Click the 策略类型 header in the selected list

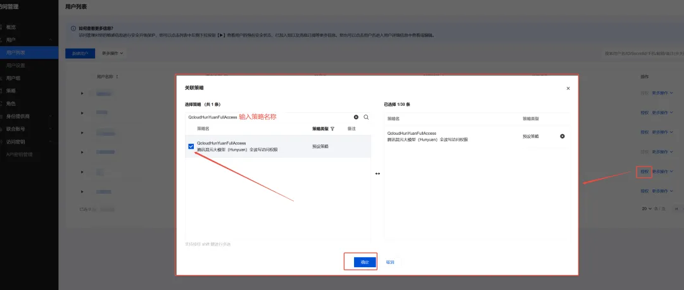pos(531,118)
